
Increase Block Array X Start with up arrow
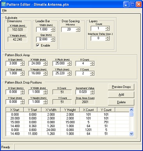[23, 63]
